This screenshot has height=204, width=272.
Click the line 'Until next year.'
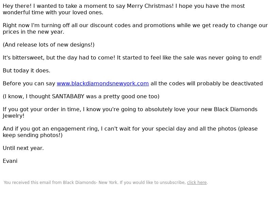coord(23,148)
